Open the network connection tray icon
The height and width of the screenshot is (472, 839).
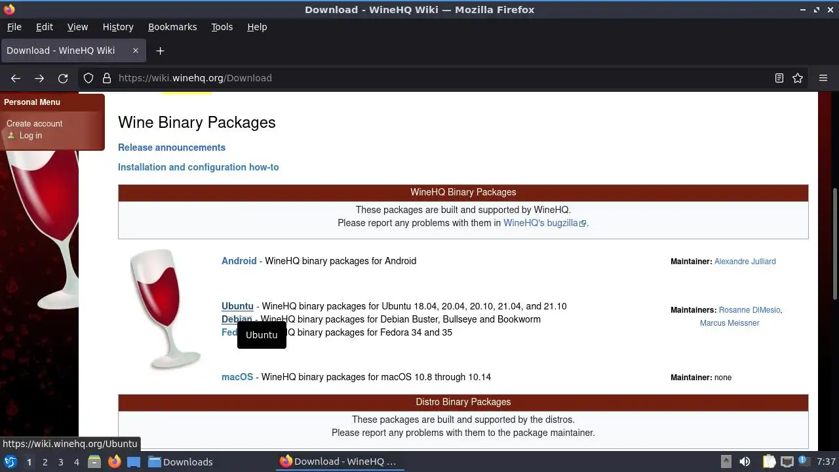[787, 462]
